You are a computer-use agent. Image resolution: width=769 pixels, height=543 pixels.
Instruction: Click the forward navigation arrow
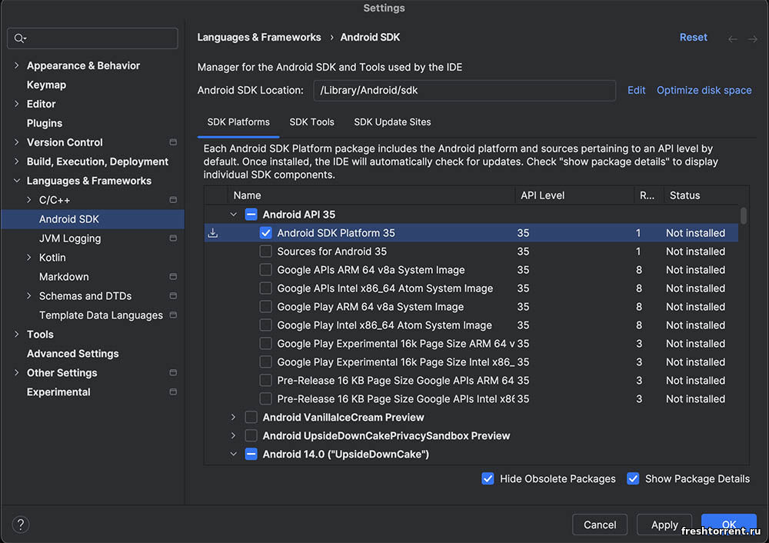[752, 38]
